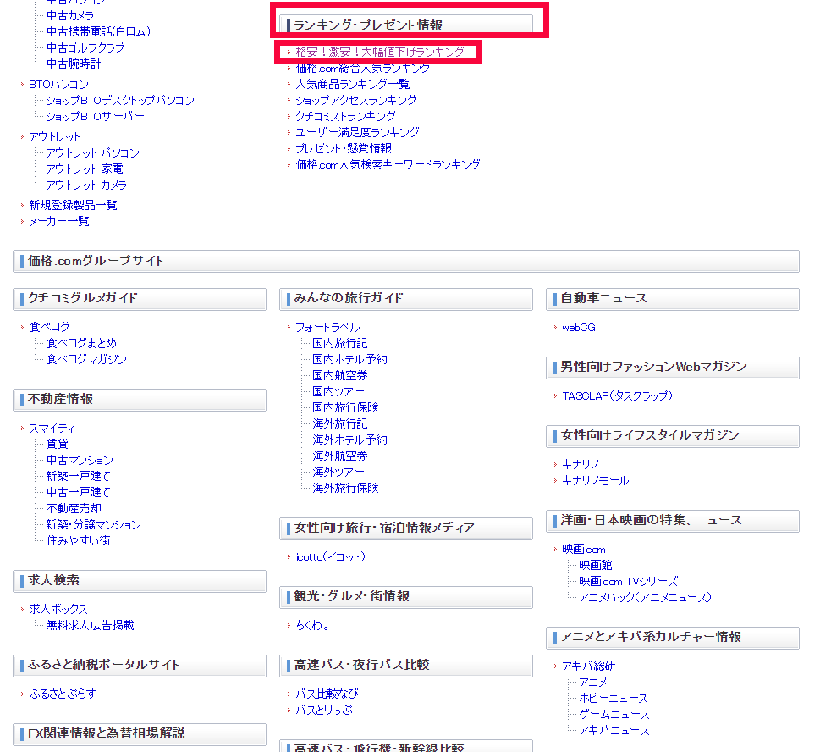The image size is (820, 752).
Task: Click the 中古マンション link
Action: pos(80,461)
